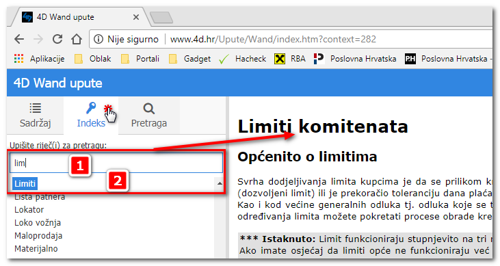Select Limiti in the index list
500x266 pixels.
point(25,184)
